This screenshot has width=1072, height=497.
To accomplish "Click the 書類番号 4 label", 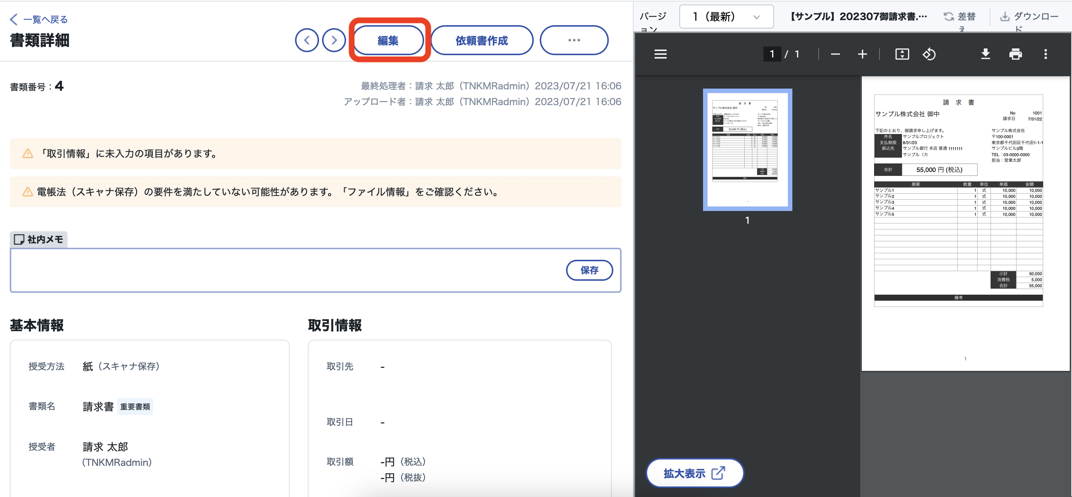I will click(37, 86).
